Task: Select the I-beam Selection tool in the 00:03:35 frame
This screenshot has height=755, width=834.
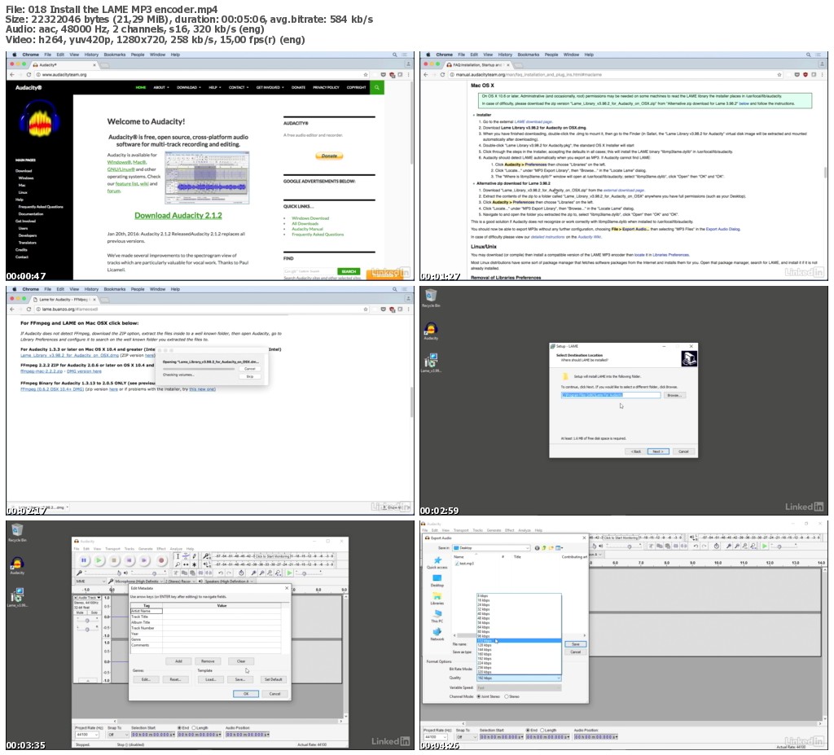Action: click(178, 556)
